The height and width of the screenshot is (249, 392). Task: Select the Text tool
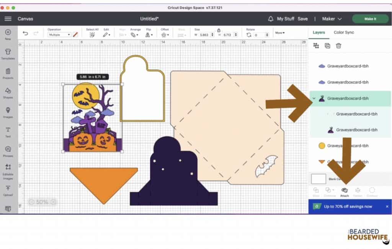(x=8, y=132)
